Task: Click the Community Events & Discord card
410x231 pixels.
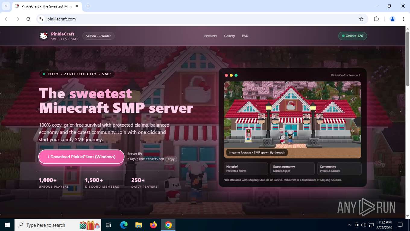Action: click(x=339, y=169)
